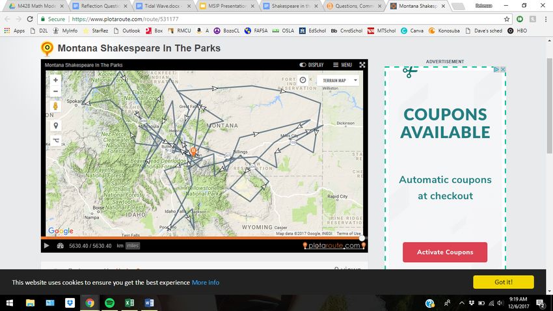Zoom out on the route map
The height and width of the screenshot is (311, 553).
pyautogui.click(x=55, y=91)
